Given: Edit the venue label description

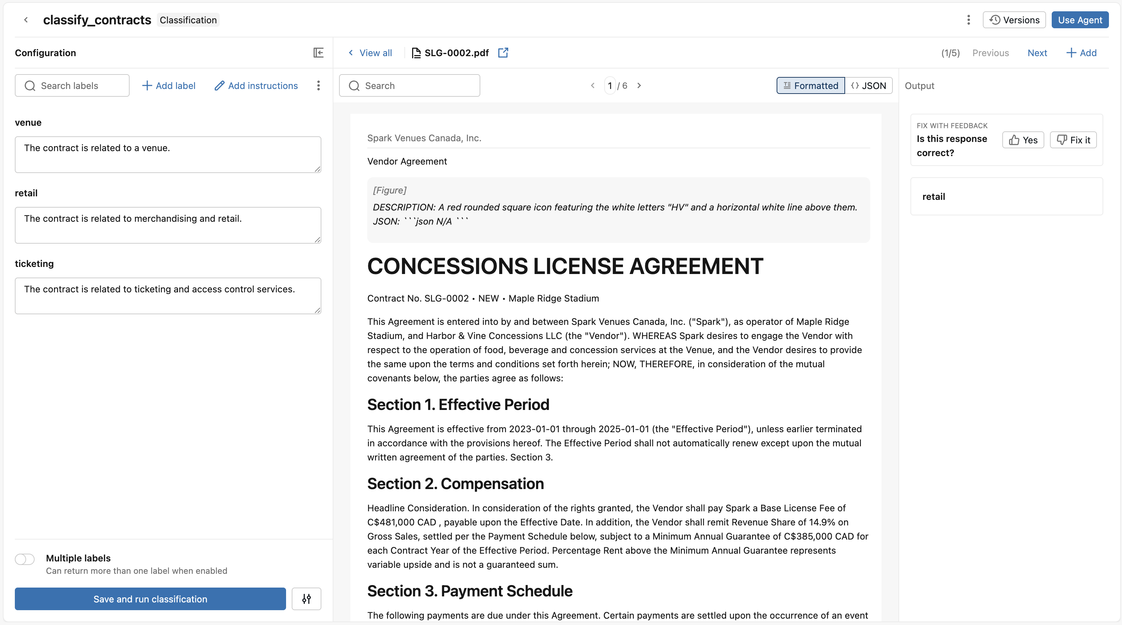Looking at the screenshot, I should (168, 155).
